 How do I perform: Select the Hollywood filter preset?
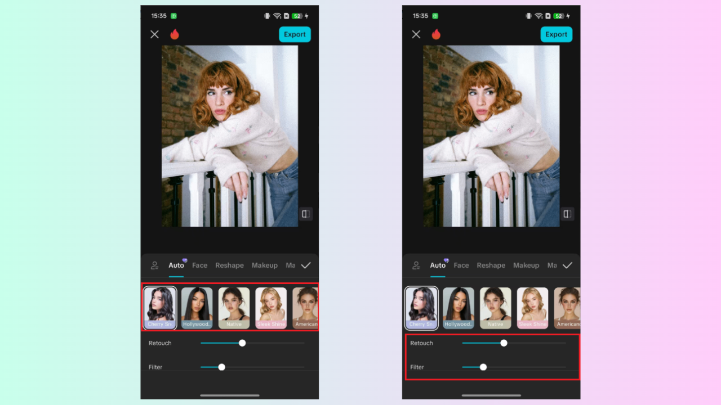pyautogui.click(x=197, y=307)
